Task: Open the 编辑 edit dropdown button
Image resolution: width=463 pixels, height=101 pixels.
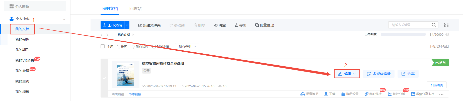Action: pos(347,74)
